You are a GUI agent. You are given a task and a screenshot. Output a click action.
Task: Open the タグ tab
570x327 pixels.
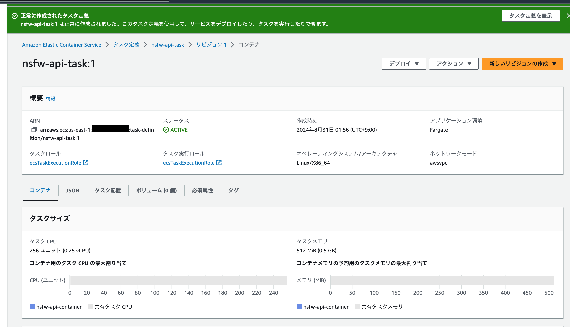coord(233,190)
